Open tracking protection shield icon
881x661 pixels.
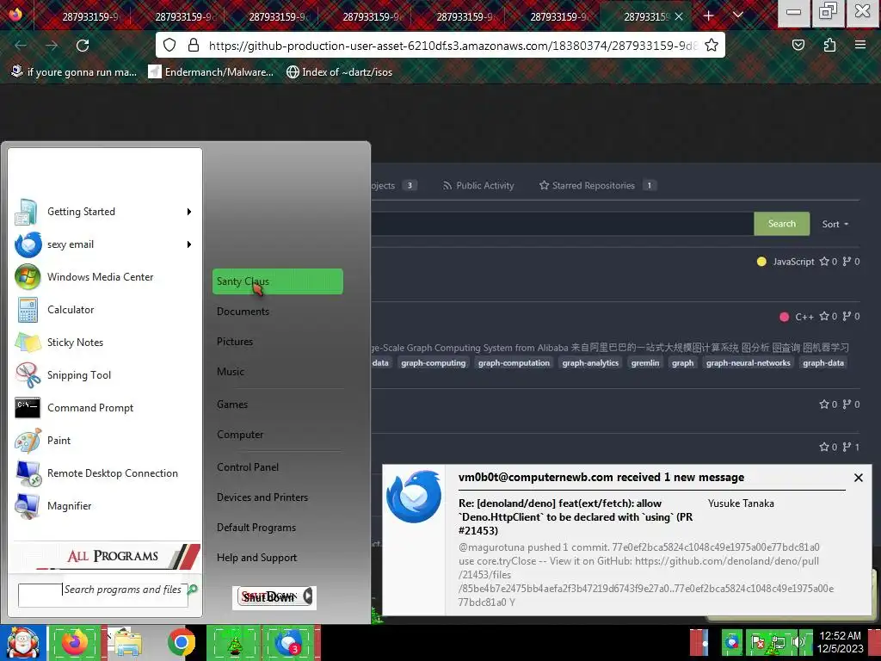coord(169,45)
